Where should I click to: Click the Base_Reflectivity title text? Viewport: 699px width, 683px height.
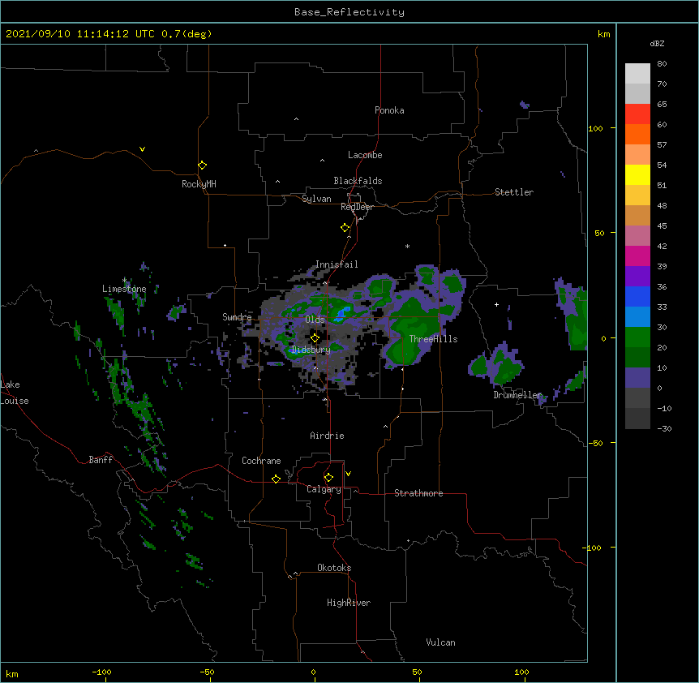point(349,12)
